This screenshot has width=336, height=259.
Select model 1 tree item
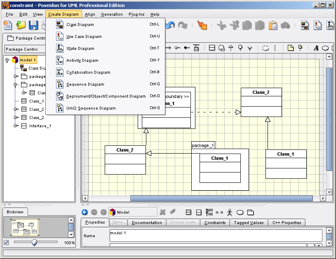point(28,60)
